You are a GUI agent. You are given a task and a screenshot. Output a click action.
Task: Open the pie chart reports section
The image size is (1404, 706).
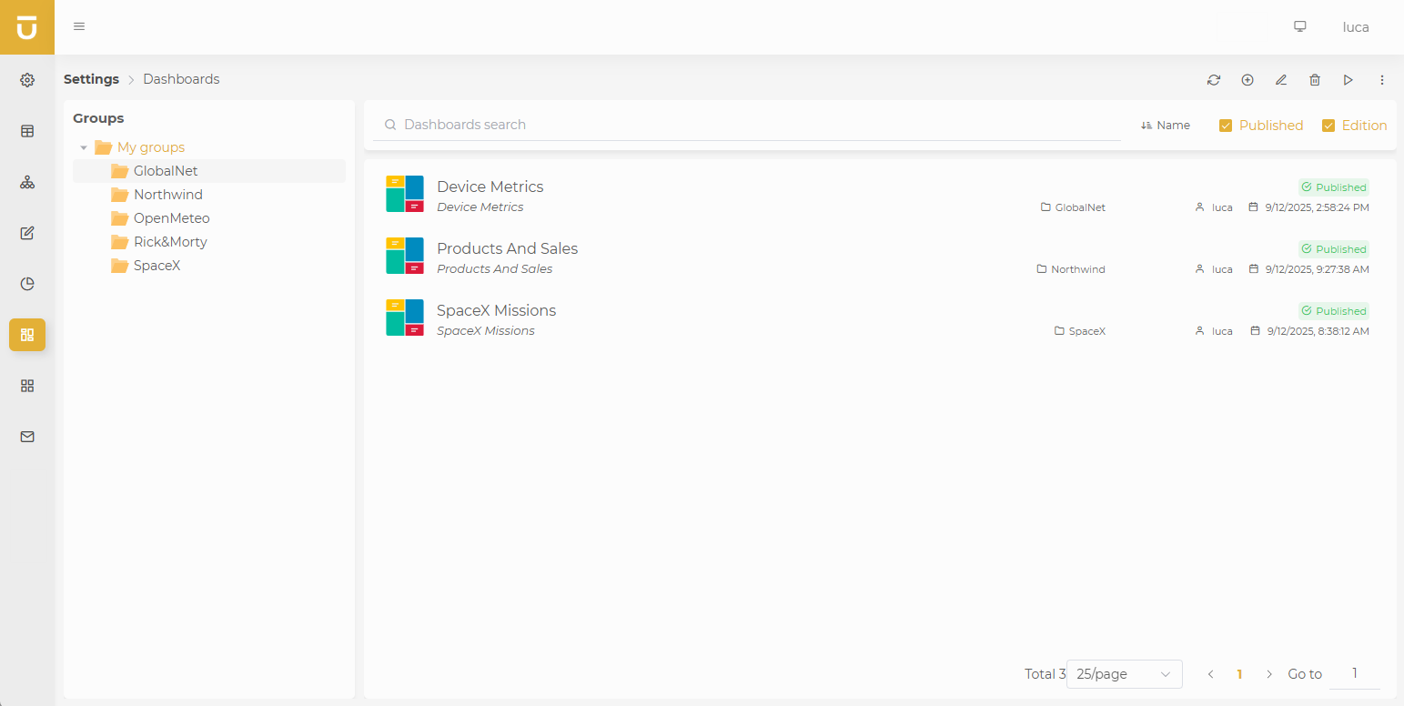click(x=26, y=284)
